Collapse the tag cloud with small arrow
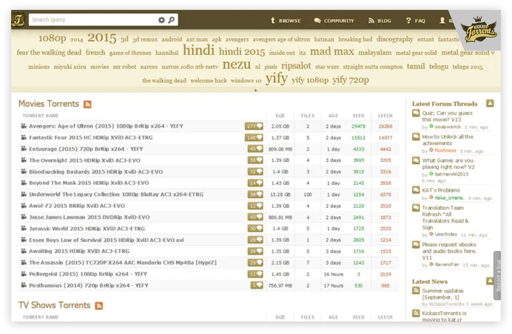 (x=255, y=90)
